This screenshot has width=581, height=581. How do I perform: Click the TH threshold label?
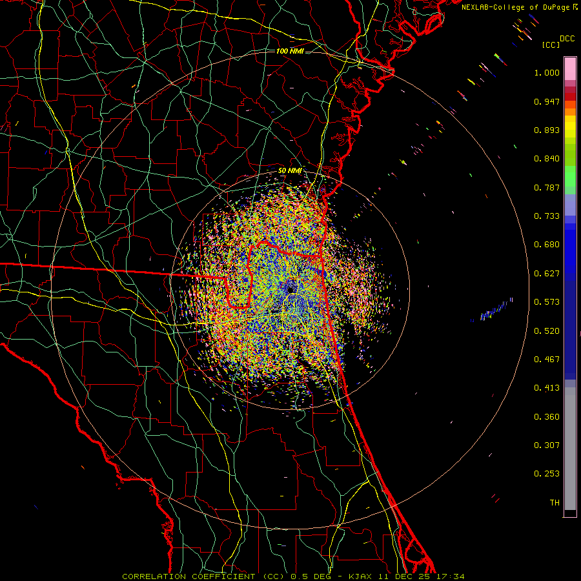tap(555, 503)
